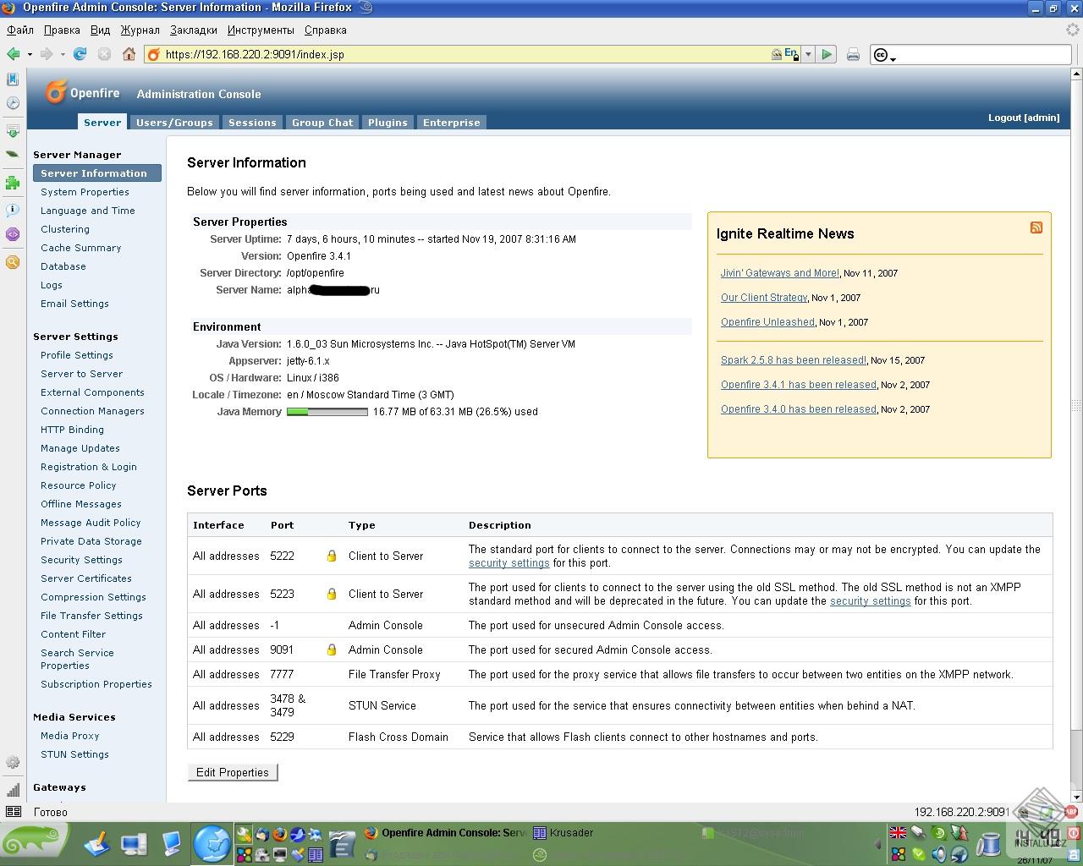The image size is (1083, 866).
Task: Open the Server Certificates sidebar link
Action: [86, 578]
